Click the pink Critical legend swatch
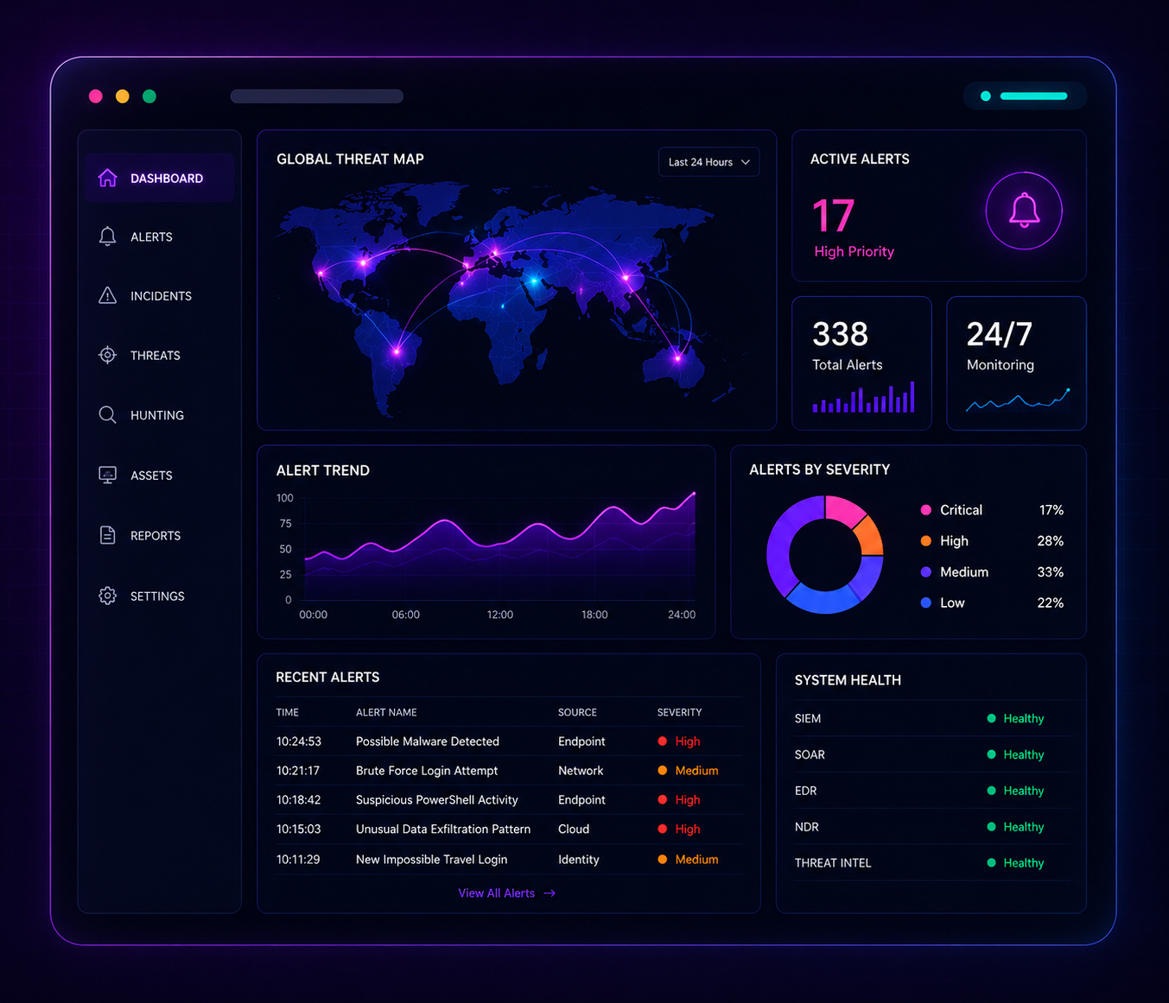The image size is (1169, 1003). (x=926, y=510)
